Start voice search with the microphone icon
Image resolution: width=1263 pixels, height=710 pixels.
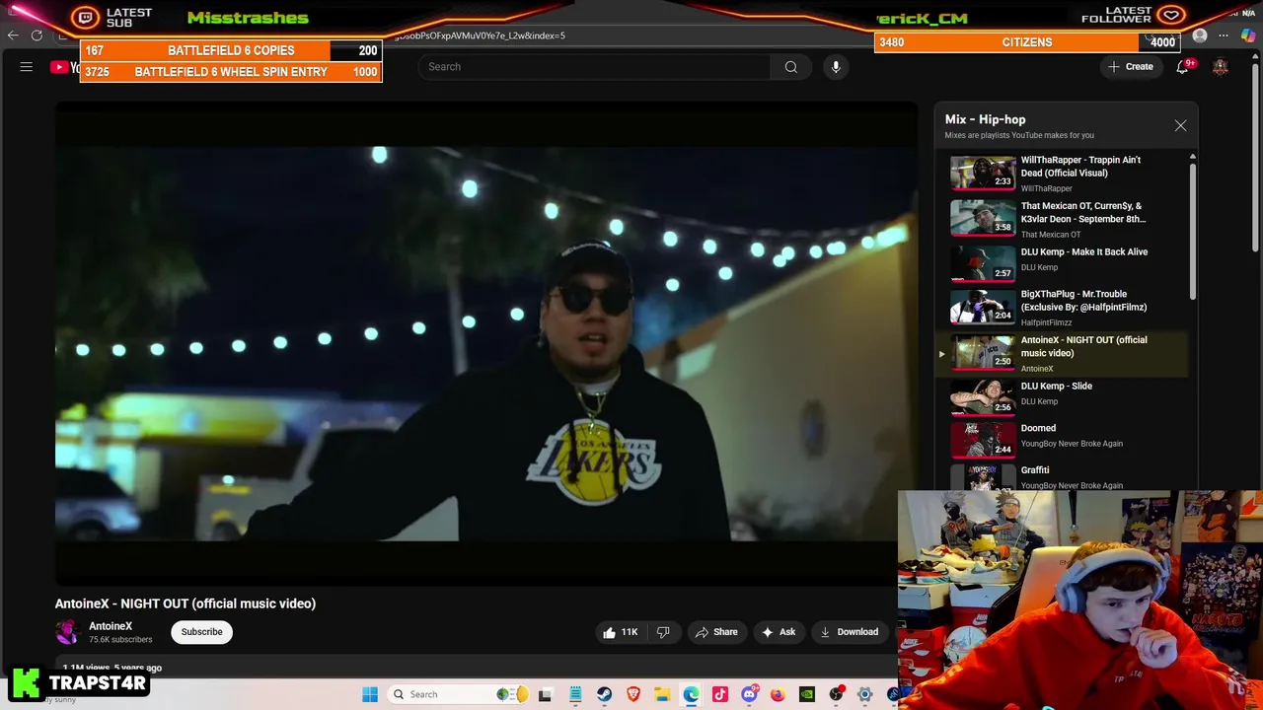tap(836, 67)
